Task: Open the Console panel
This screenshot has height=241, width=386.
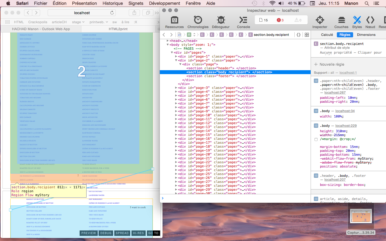Action: [243, 22]
